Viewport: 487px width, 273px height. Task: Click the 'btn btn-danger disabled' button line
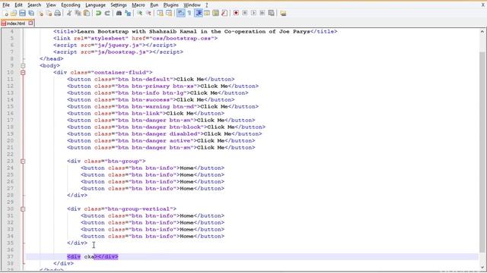point(164,133)
